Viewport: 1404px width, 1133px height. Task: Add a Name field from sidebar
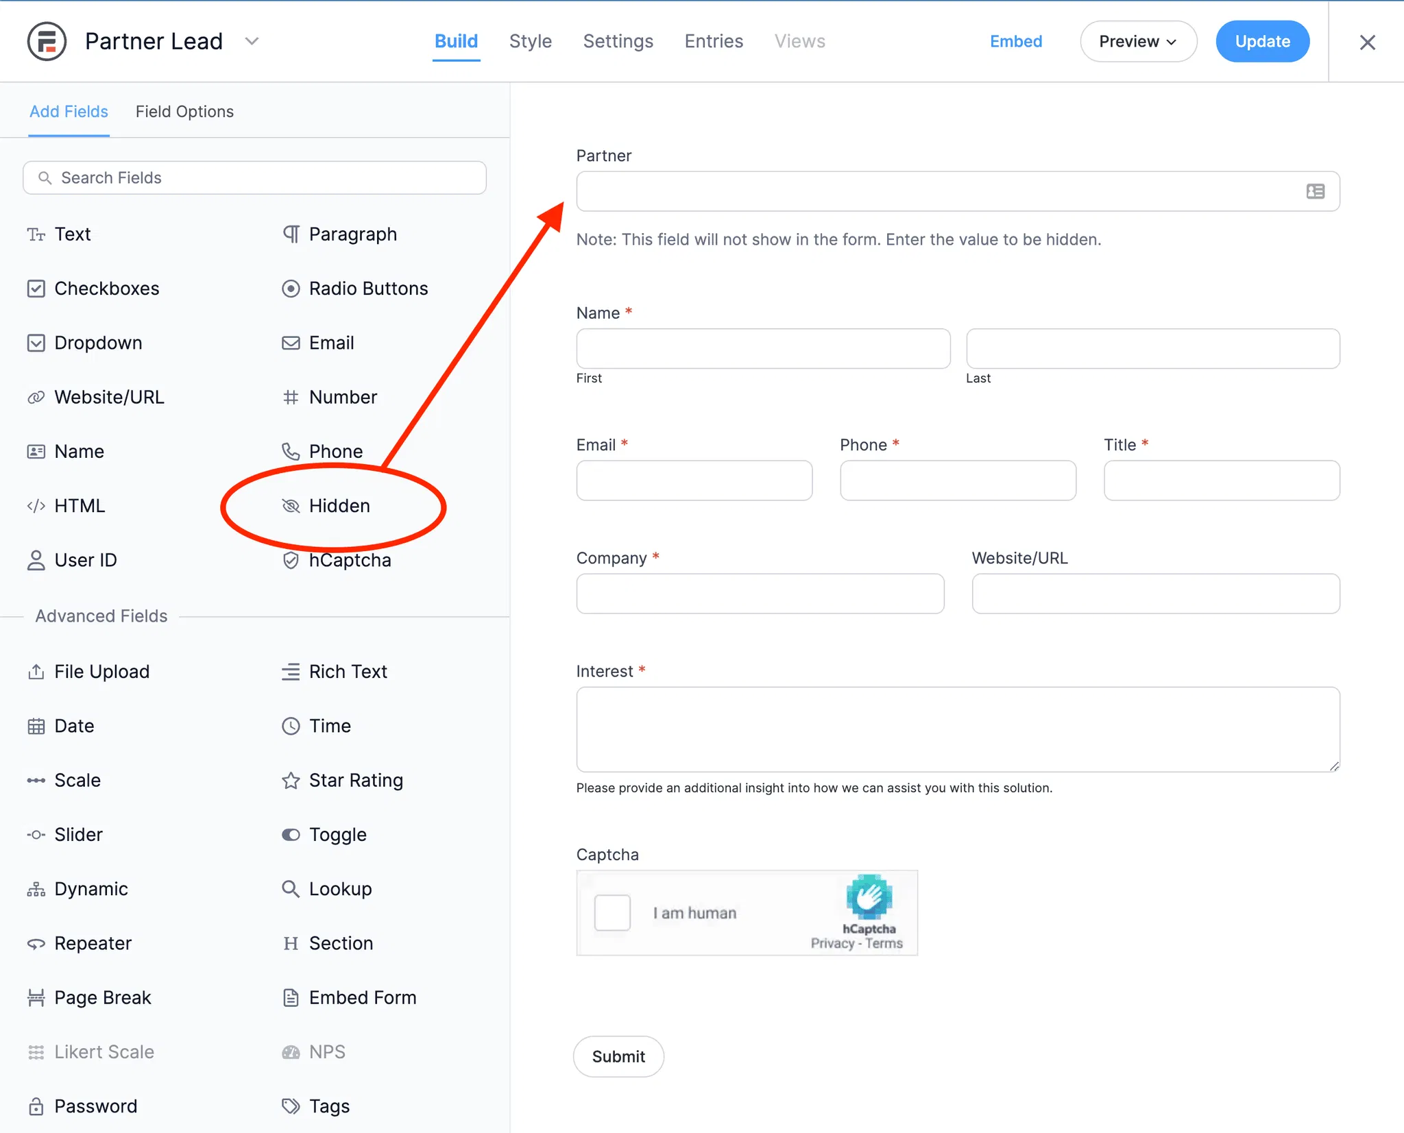66,452
